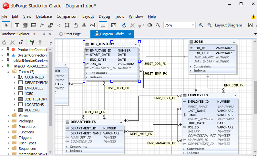
Task: Click the refresh diagram icon
Action: (x=124, y=25)
